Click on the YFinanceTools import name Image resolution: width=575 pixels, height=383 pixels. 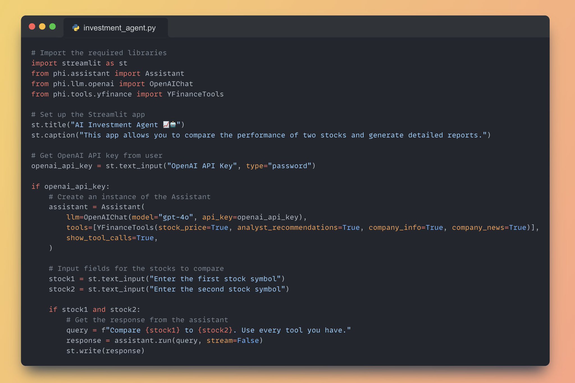point(195,94)
